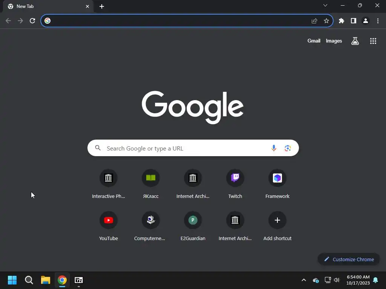Screen dimensions: 386x289
Task: Go back using the back arrow
Action: click(8, 21)
